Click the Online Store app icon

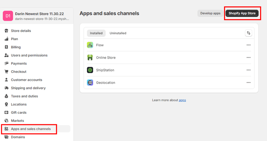pos(90,57)
